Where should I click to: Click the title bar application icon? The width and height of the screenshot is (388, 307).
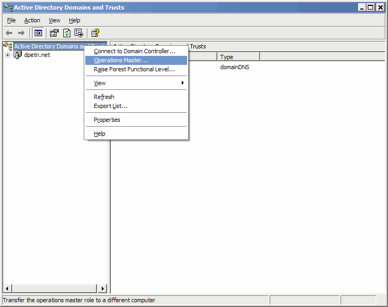pos(8,7)
